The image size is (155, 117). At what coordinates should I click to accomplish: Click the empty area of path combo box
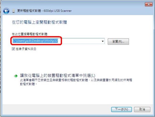click(x=81, y=41)
